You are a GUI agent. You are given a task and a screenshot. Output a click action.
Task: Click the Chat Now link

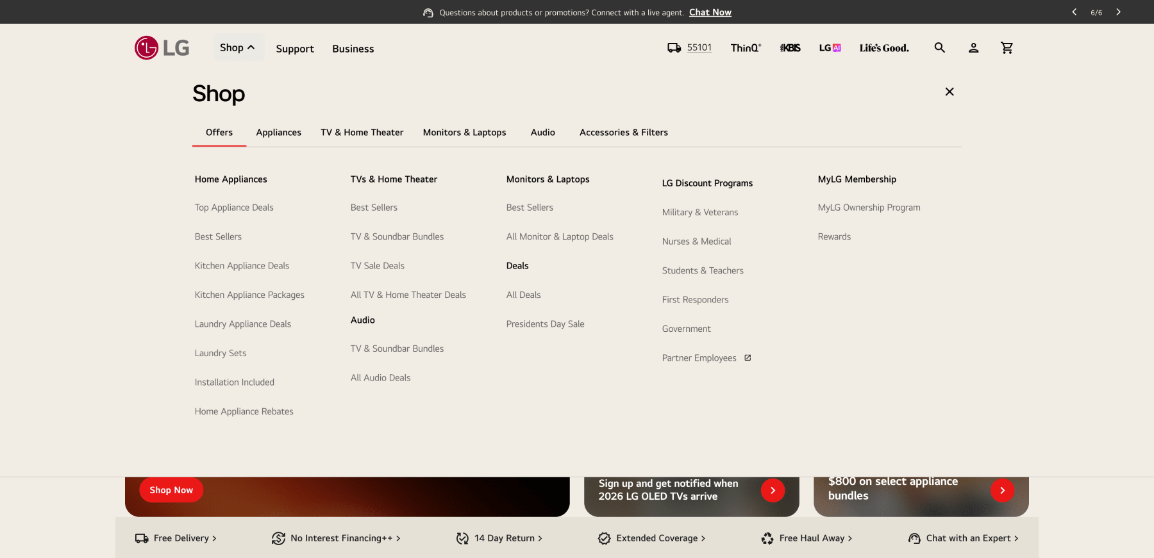point(710,12)
